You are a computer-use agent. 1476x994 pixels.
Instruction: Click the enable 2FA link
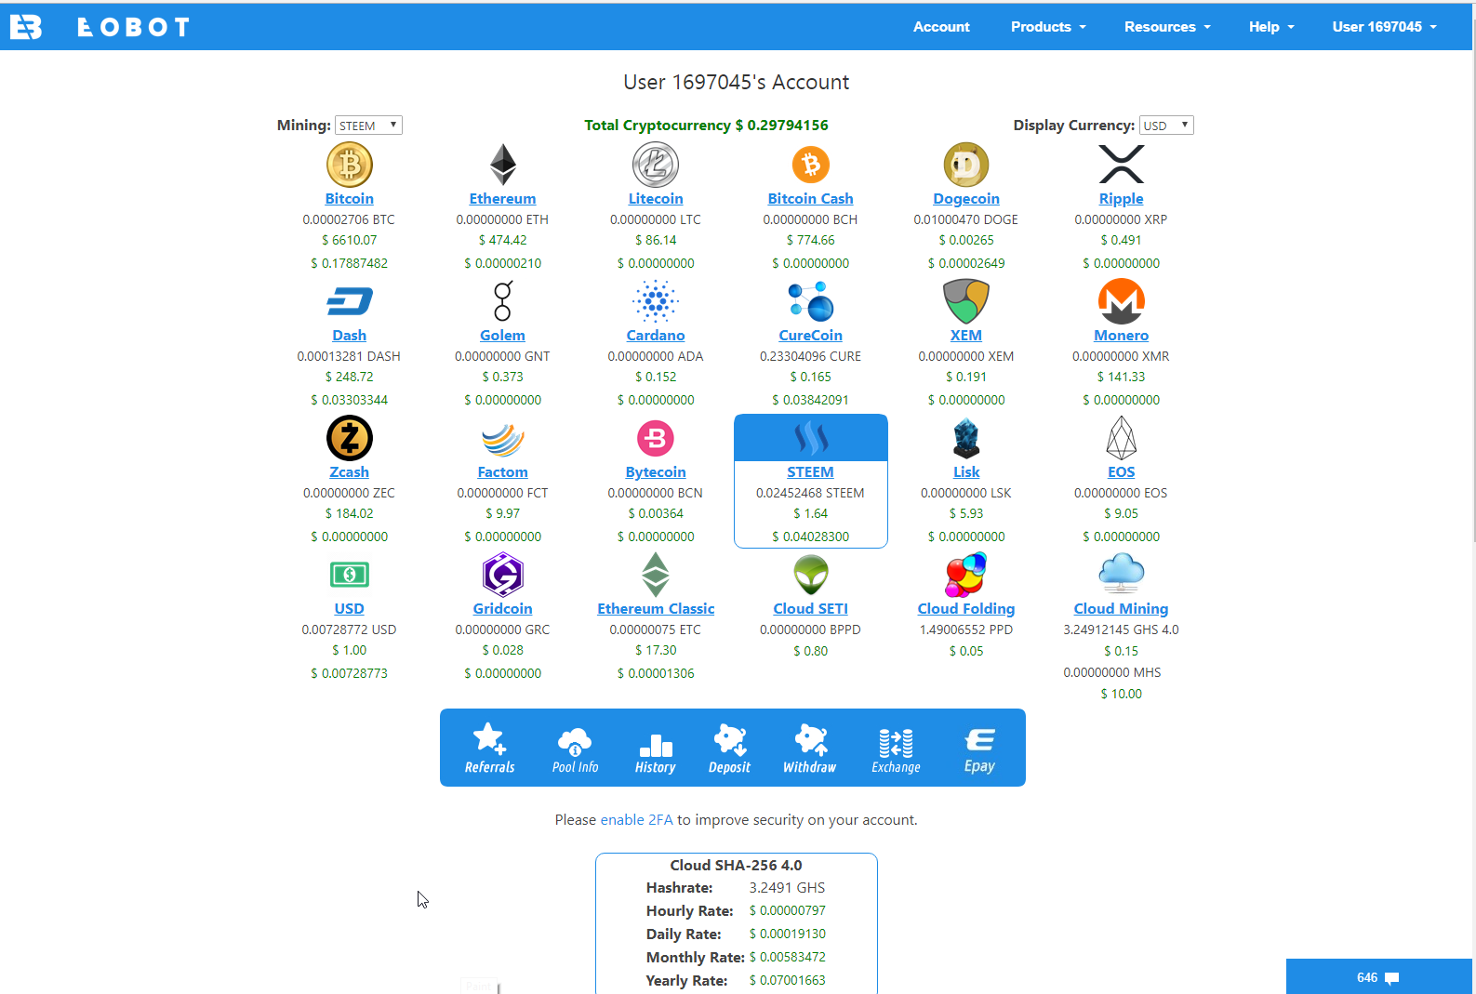click(636, 820)
